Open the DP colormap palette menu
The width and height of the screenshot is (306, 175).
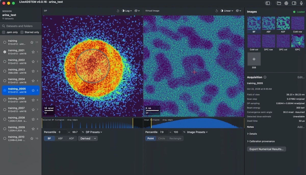(x=137, y=11)
